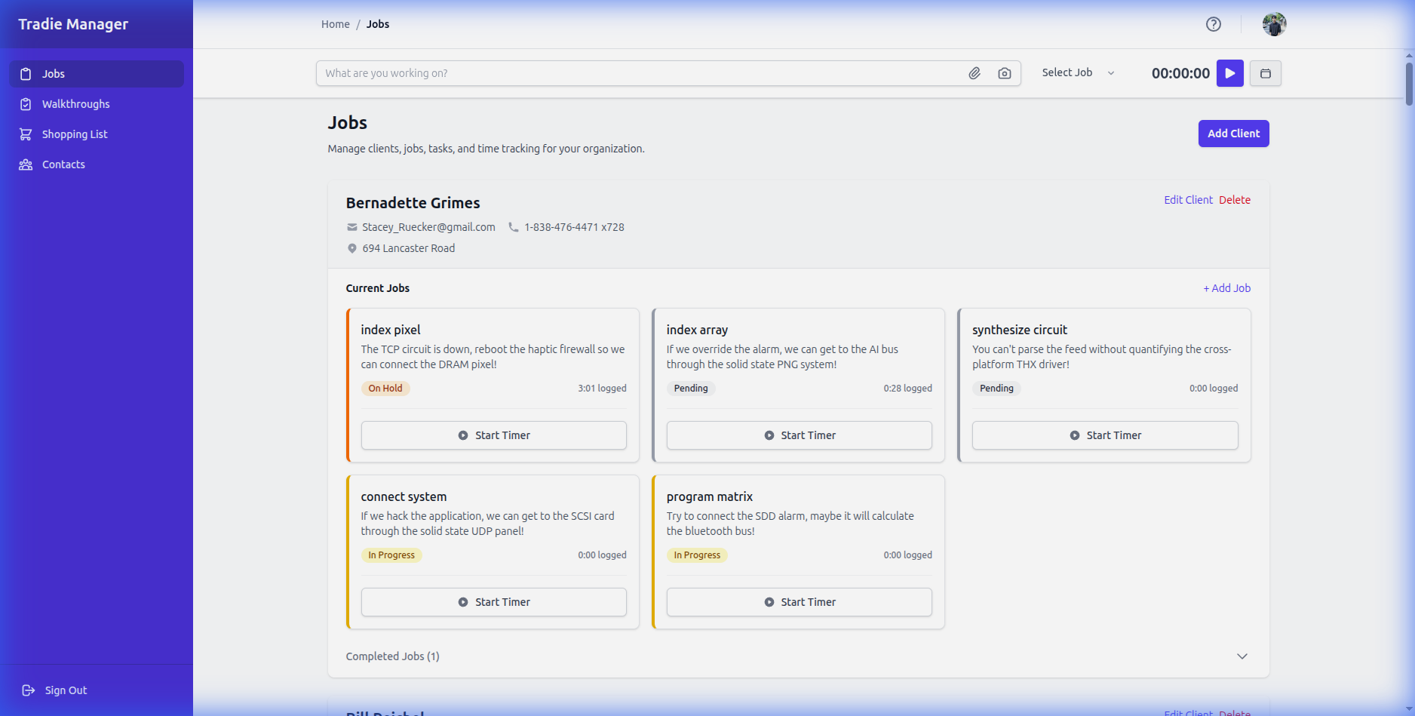Image resolution: width=1415 pixels, height=716 pixels.
Task: Navigate to Home via the breadcrumb
Action: 335,23
